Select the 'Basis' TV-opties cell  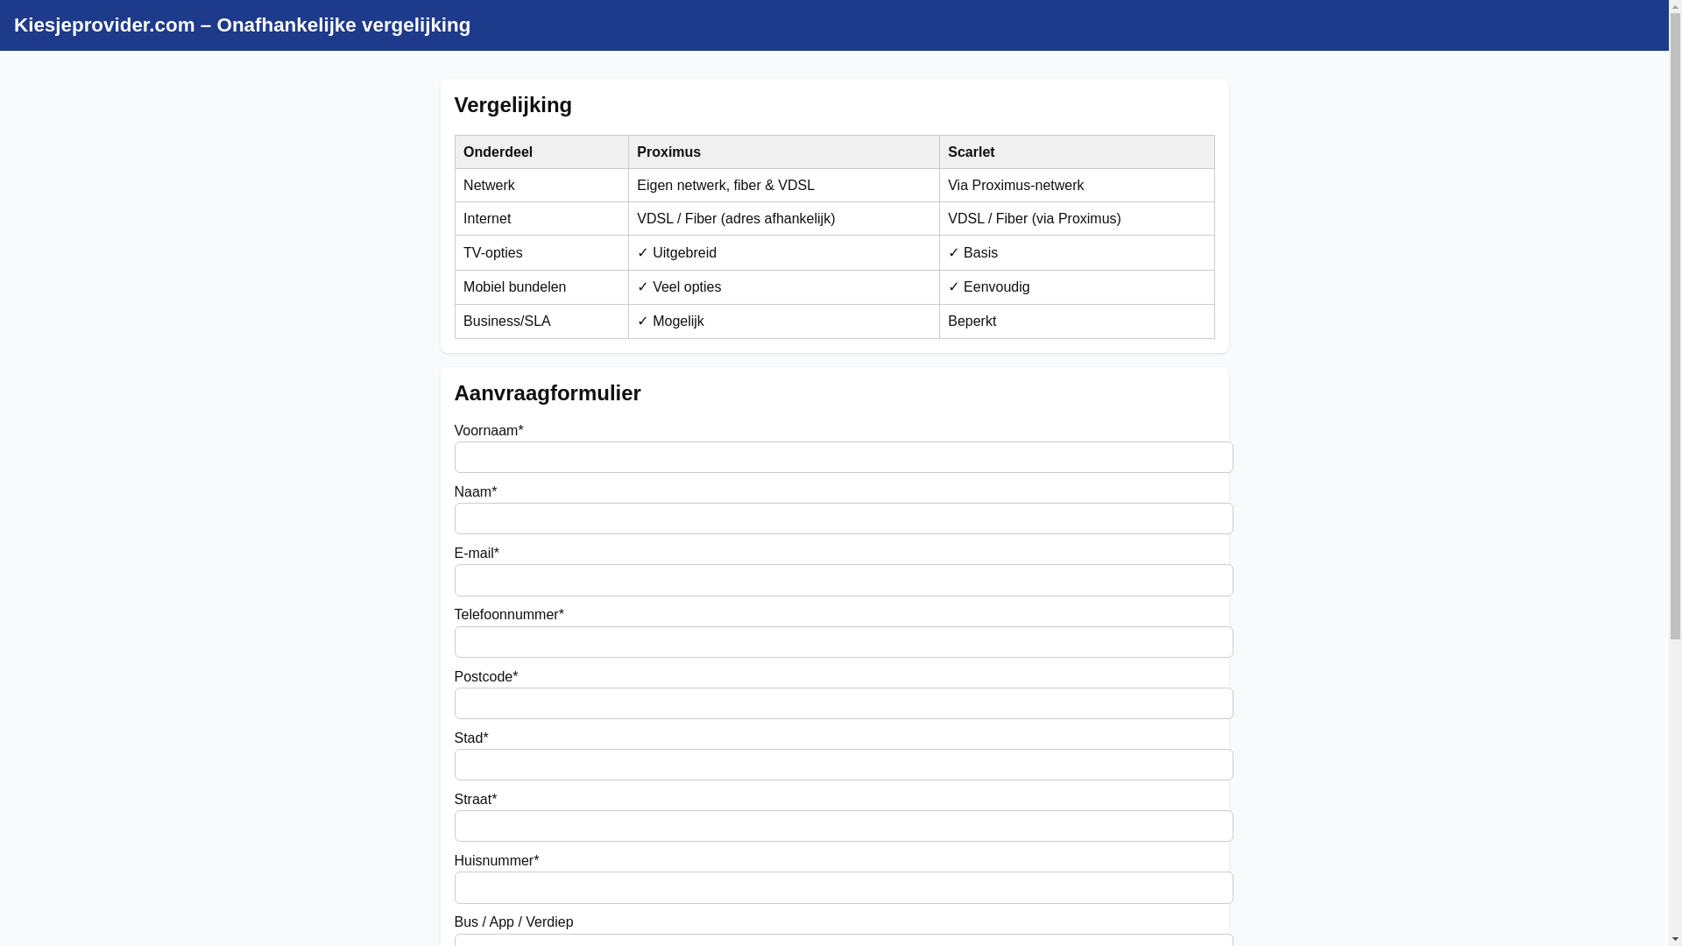[1077, 253]
